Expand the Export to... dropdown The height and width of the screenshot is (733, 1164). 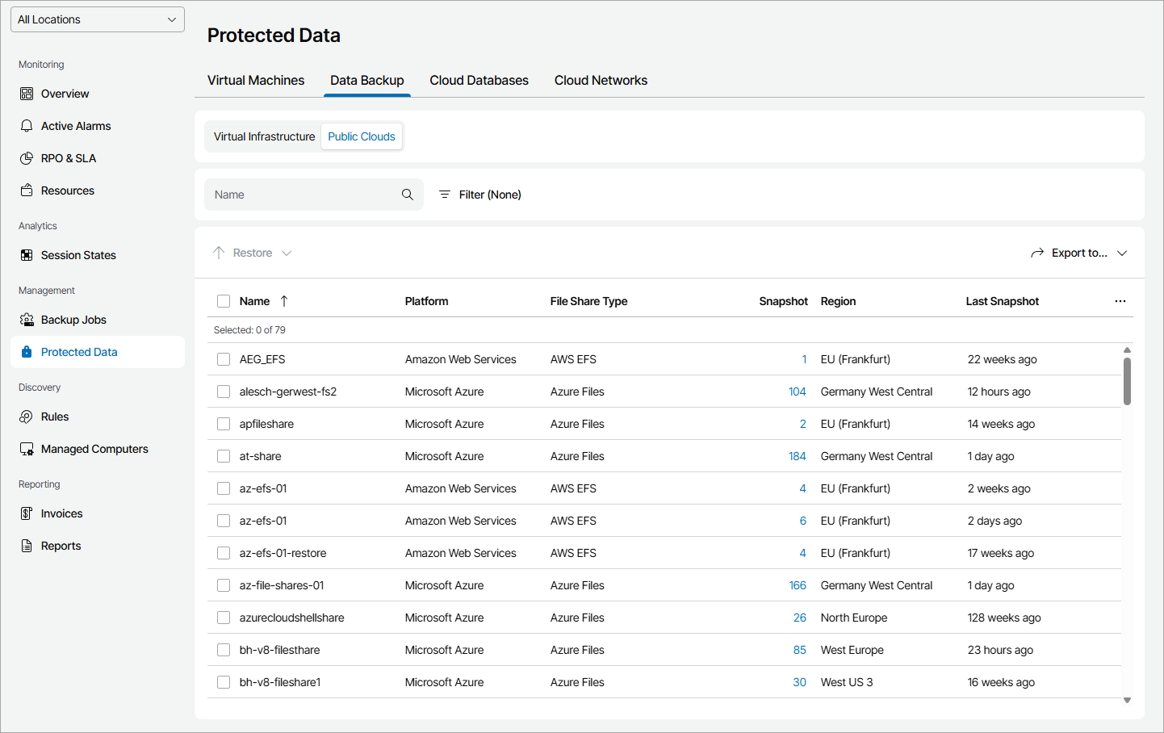pyautogui.click(x=1122, y=253)
